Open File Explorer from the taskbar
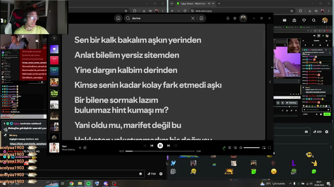The width and height of the screenshot is (334, 187). [x=80, y=184]
